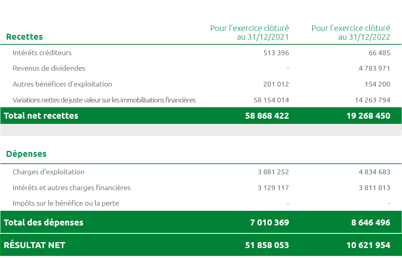Click Intérêts et autres charges financières
Viewport: 402px width, 258px height.
[72, 188]
